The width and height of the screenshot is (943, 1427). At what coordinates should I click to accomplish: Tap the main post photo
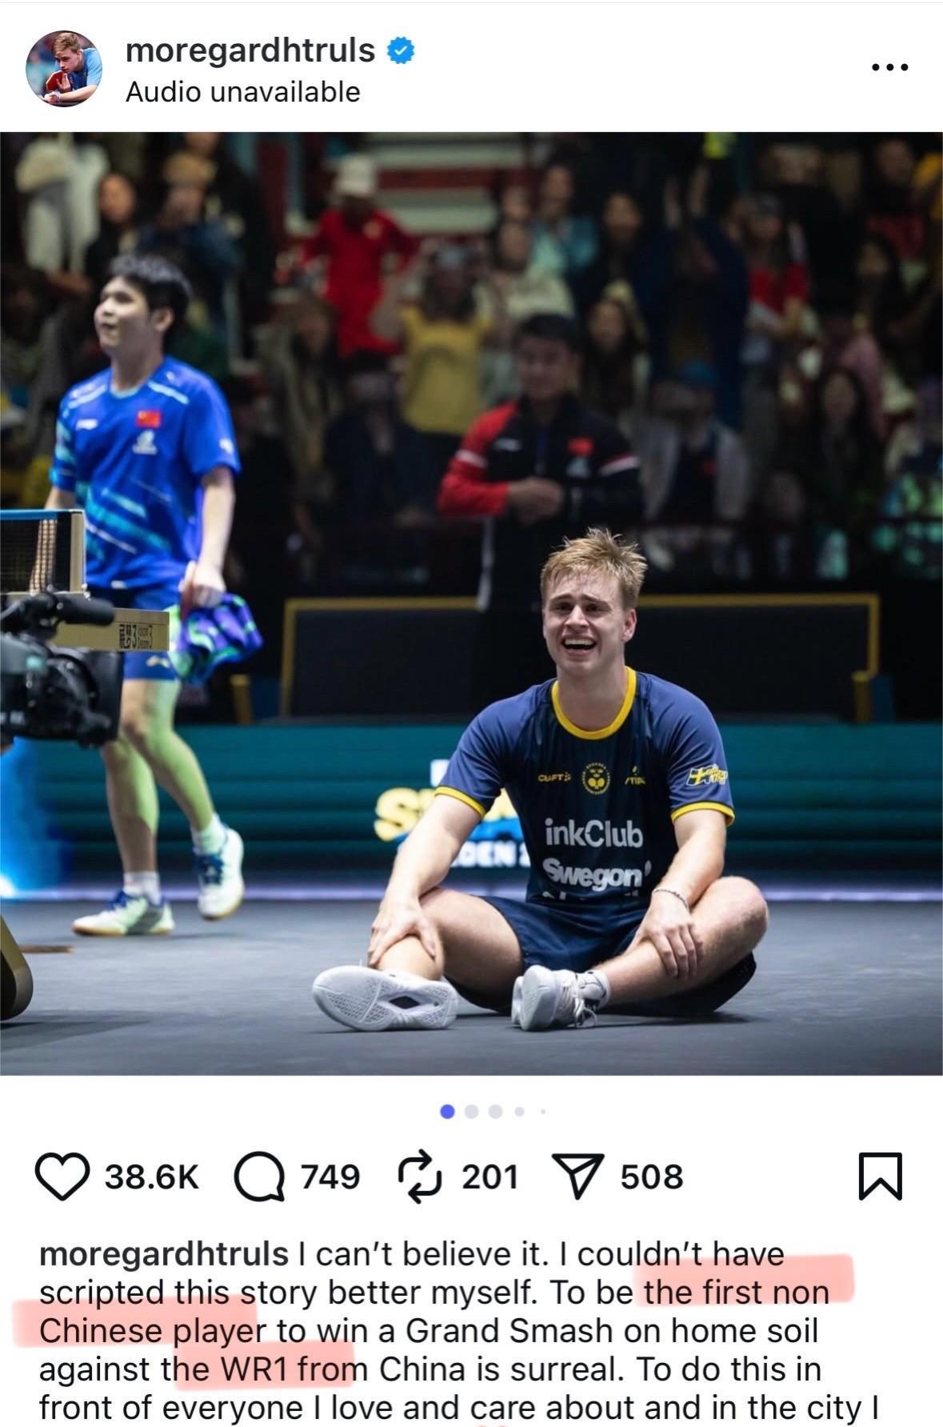(x=471, y=603)
